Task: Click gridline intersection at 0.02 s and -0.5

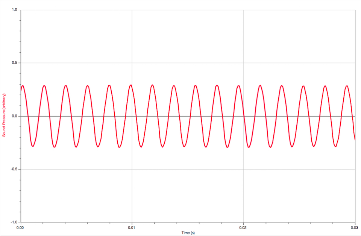Action: [244, 169]
